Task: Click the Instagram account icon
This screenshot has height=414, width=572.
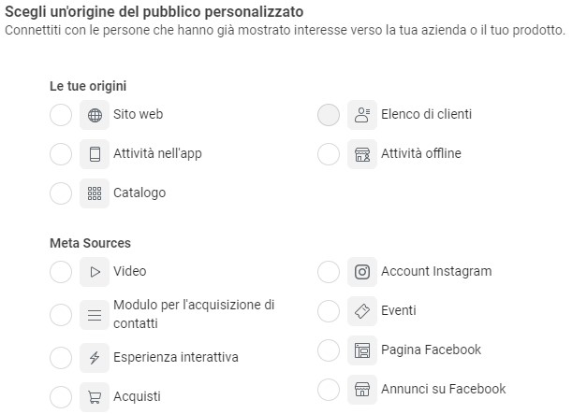Action: (x=362, y=272)
